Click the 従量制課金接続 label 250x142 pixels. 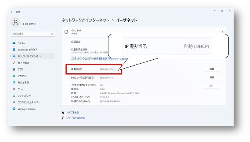click(79, 50)
